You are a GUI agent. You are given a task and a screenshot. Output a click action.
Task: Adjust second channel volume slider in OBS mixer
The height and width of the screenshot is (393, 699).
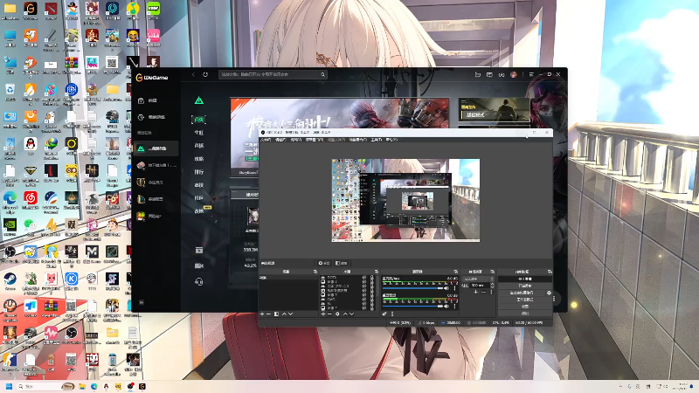tap(413, 307)
